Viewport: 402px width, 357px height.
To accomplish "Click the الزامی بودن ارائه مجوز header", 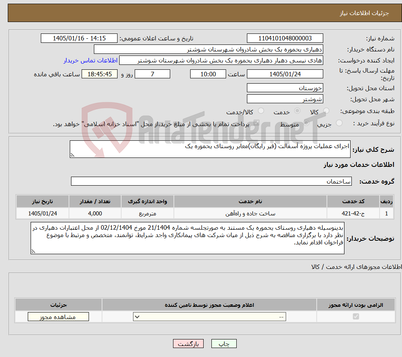I will [x=356, y=305].
